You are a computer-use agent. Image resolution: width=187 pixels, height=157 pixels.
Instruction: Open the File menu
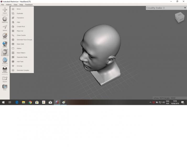pyautogui.click(x=2, y=4)
